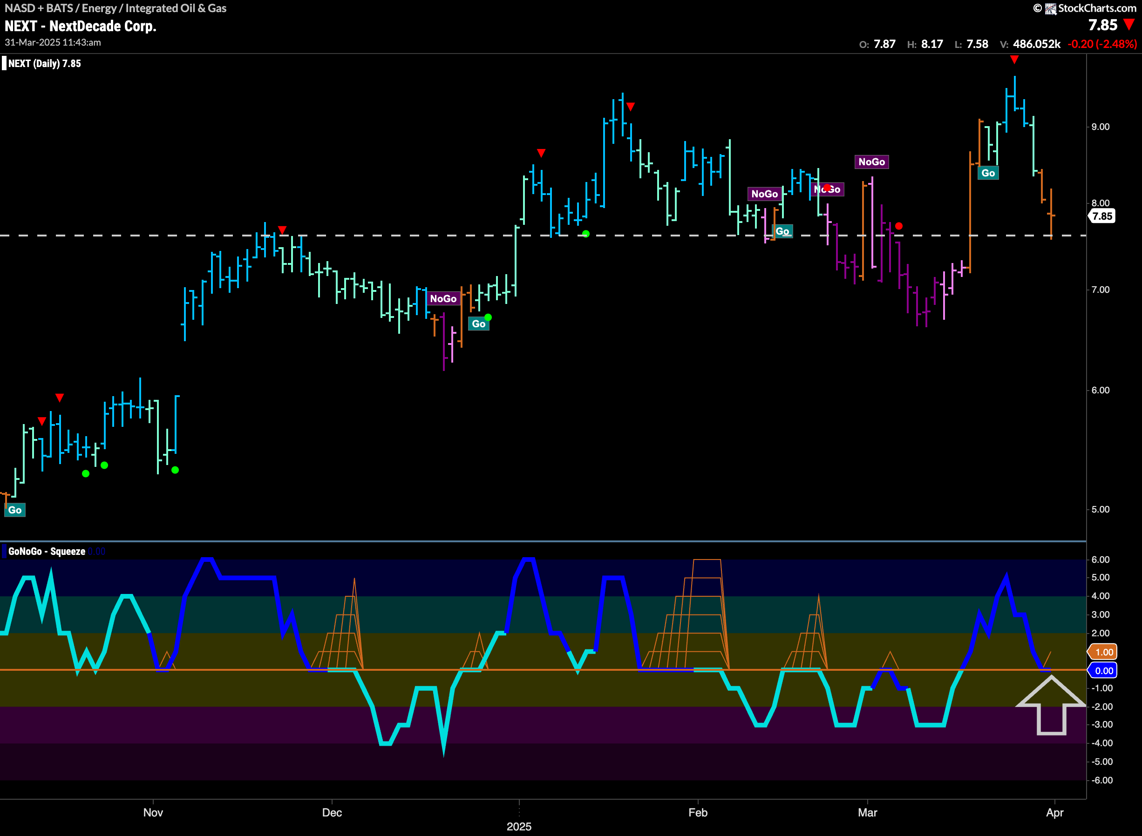Click the NoGo label above early March bars
The image size is (1142, 836).
click(x=872, y=162)
